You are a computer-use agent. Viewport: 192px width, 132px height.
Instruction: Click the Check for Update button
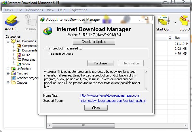click(94, 42)
